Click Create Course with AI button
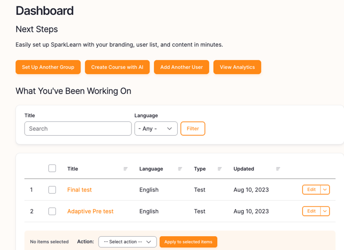Image resolution: width=344 pixels, height=250 pixels. tap(117, 67)
